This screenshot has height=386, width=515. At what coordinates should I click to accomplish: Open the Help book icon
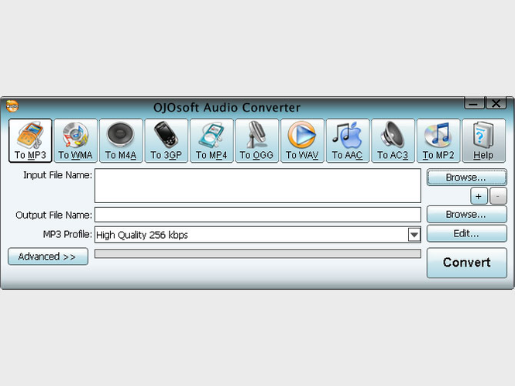[483, 141]
